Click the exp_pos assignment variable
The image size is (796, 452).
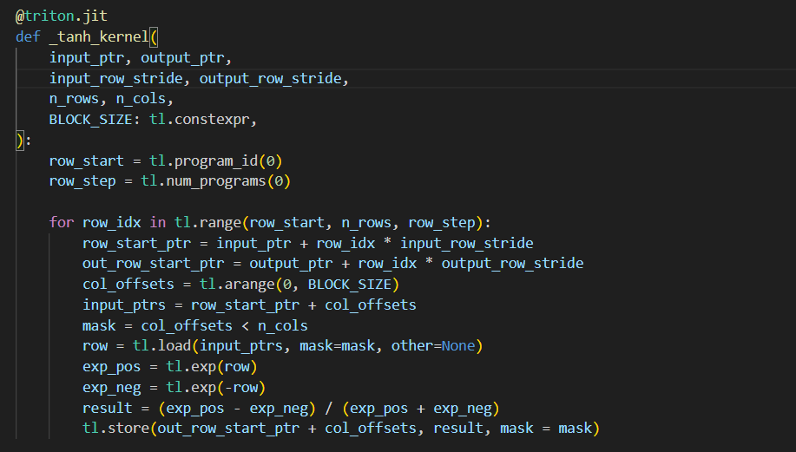(111, 367)
